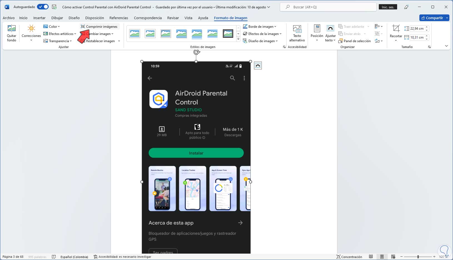The width and height of the screenshot is (453, 260).
Task: Open the Vista tab
Action: click(188, 18)
